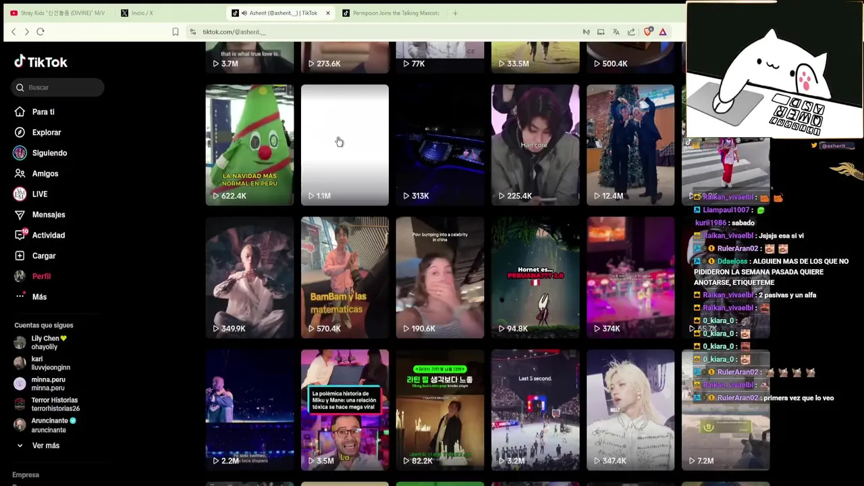Open Mensajes in sidebar
The height and width of the screenshot is (486, 864).
point(49,215)
